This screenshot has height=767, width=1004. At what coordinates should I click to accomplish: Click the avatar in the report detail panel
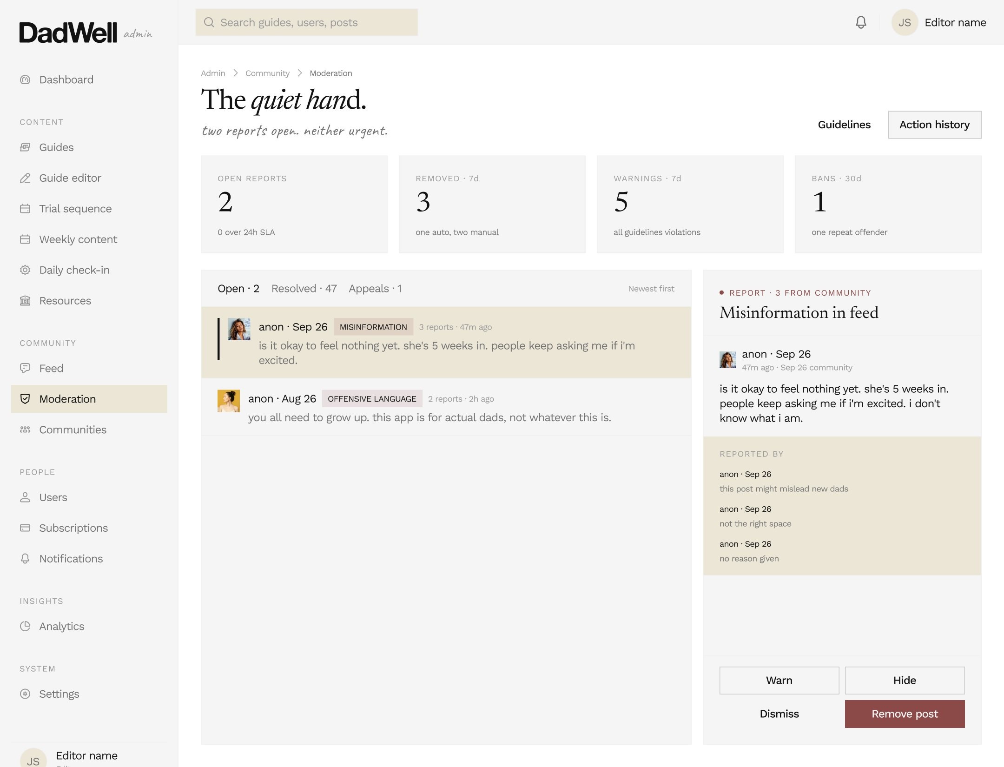click(x=728, y=360)
